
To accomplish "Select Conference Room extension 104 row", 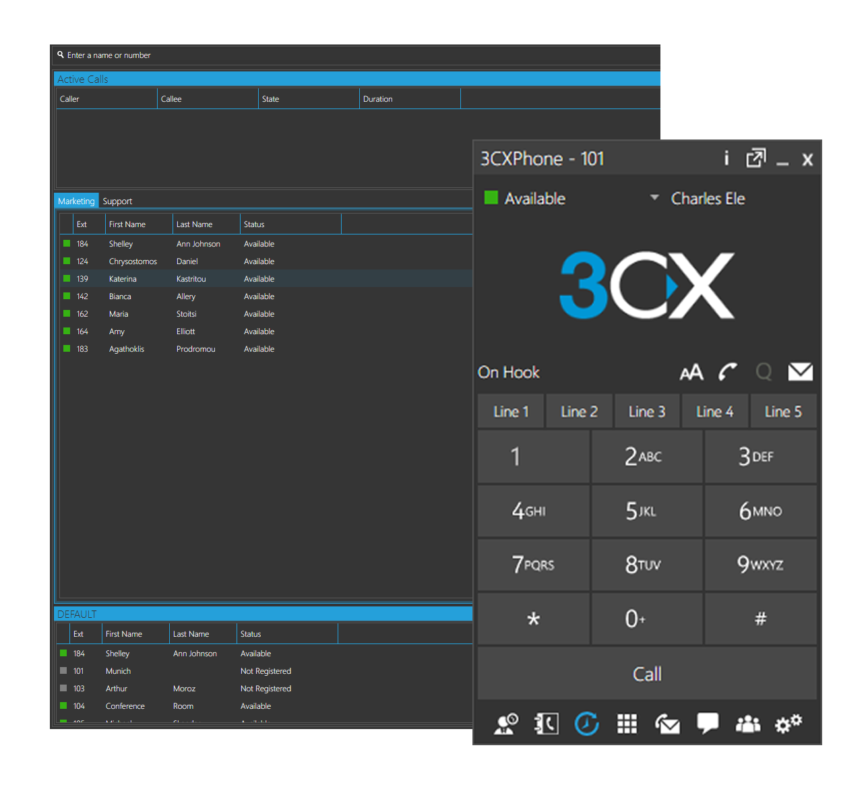I will (x=264, y=706).
